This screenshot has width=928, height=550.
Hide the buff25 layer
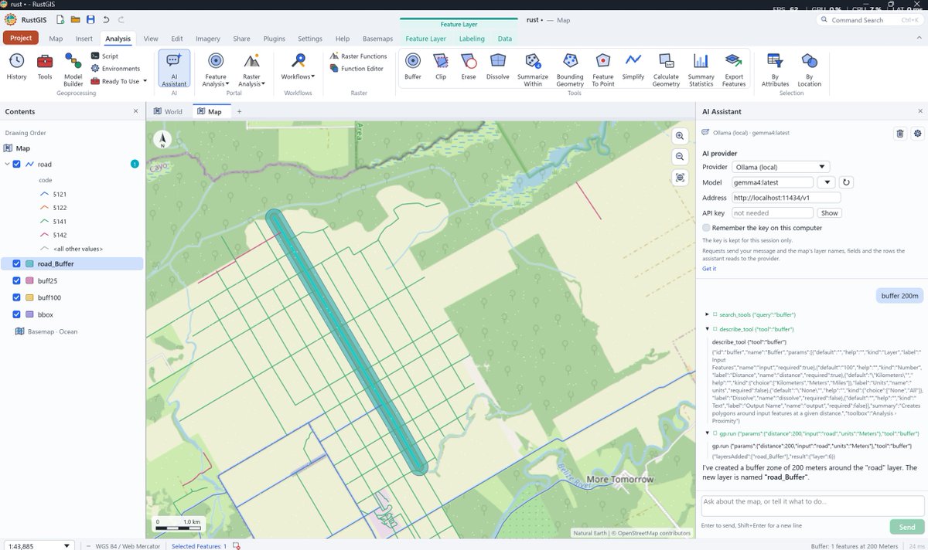point(16,280)
